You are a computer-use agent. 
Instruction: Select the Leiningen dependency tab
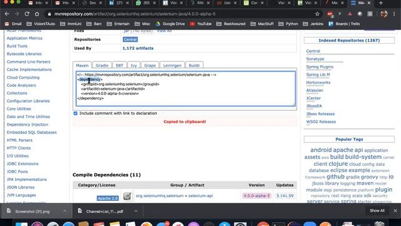[x=172, y=65]
